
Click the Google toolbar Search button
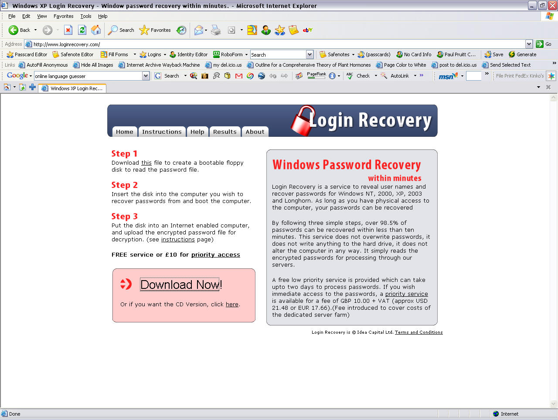point(167,76)
